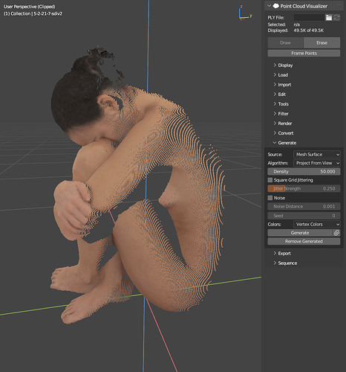The width and height of the screenshot is (346, 372).
Task: Click the clip icon beside Generate
Action: tap(336, 233)
